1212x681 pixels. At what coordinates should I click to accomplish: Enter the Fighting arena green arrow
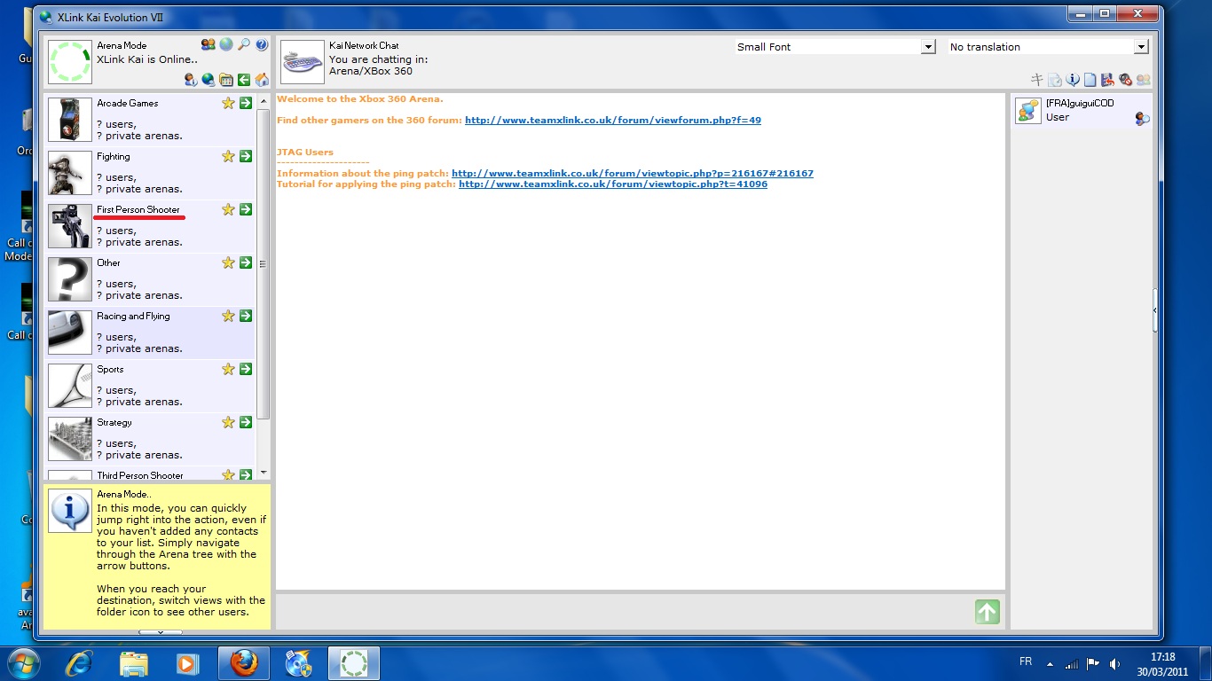coord(246,156)
